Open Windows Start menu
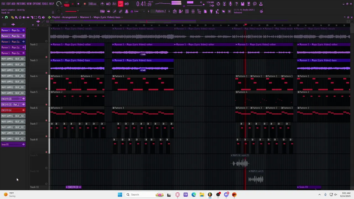The height and width of the screenshot is (199, 354). [x=120, y=195]
